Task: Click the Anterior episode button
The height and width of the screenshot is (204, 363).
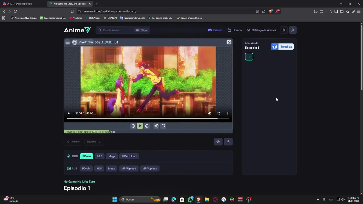Action: [x=73, y=142]
